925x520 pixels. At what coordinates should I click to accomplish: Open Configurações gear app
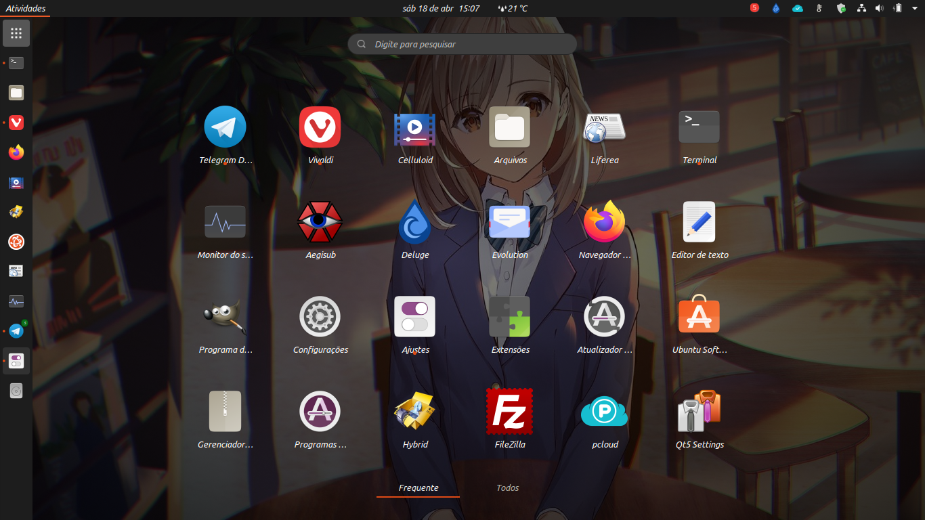coord(320,317)
